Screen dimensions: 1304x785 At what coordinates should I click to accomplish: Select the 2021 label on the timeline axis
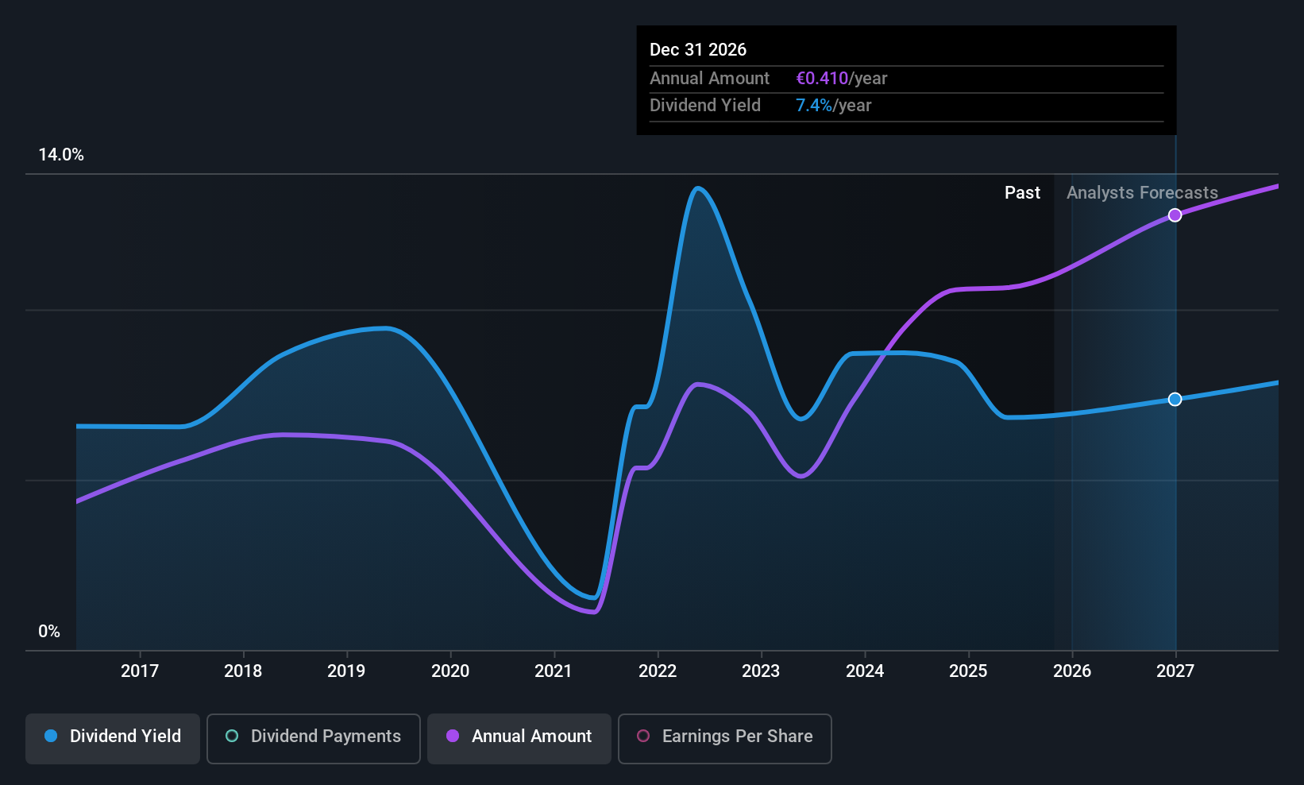coord(554,671)
